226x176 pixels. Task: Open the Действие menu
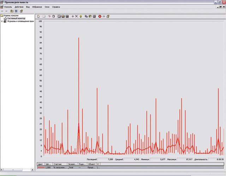19,7
